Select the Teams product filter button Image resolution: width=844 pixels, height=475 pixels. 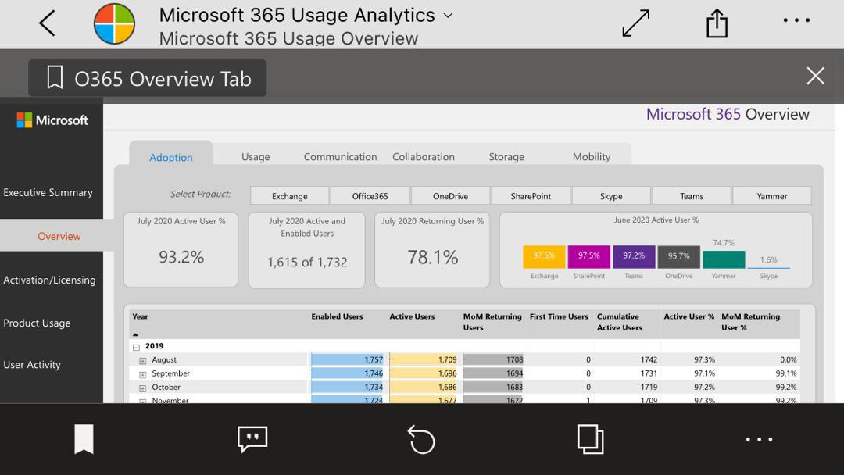pos(692,196)
